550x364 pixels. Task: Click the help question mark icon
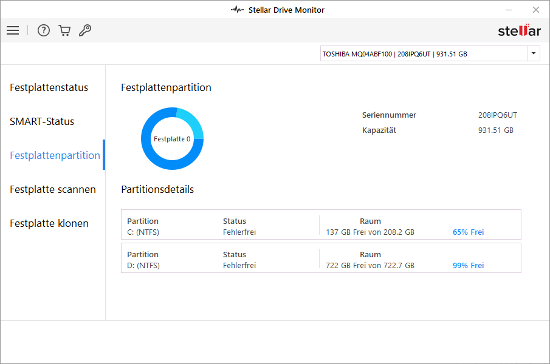(x=44, y=30)
